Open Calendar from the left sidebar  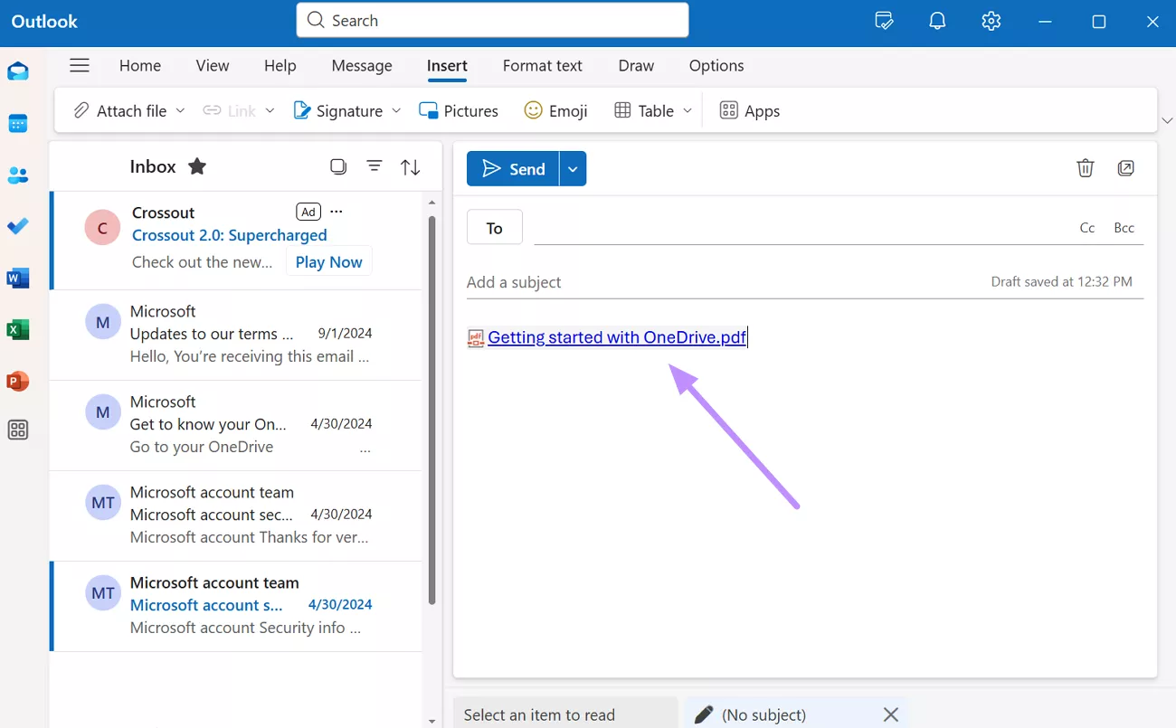[x=18, y=124]
